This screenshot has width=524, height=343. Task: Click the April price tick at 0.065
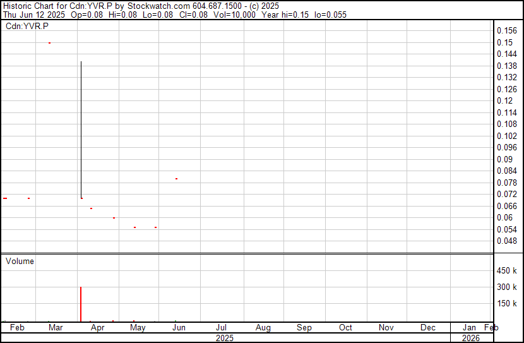pos(92,208)
